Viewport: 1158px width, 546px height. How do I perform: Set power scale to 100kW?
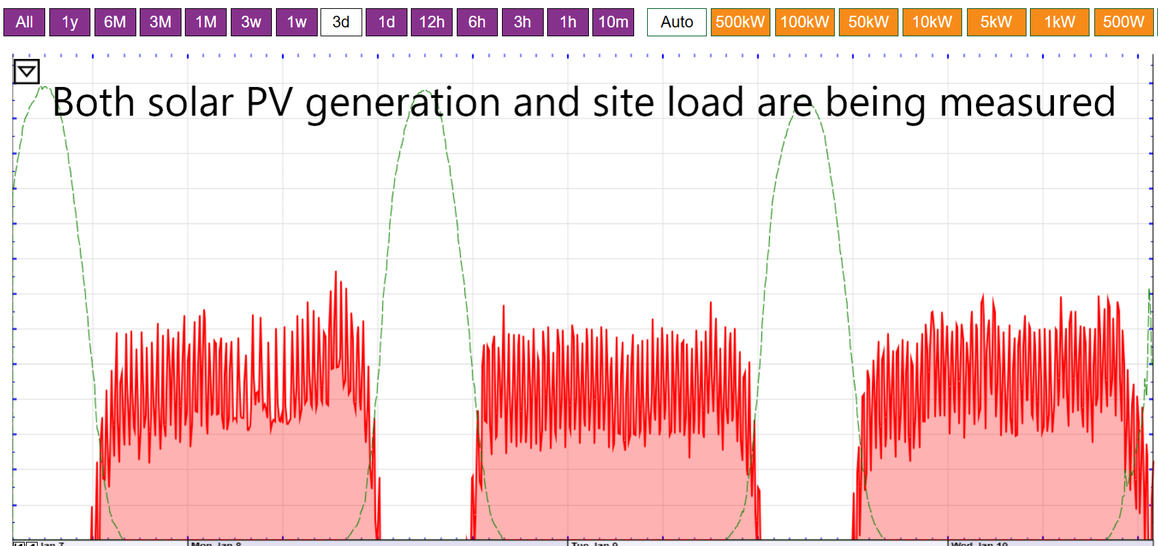[805, 22]
